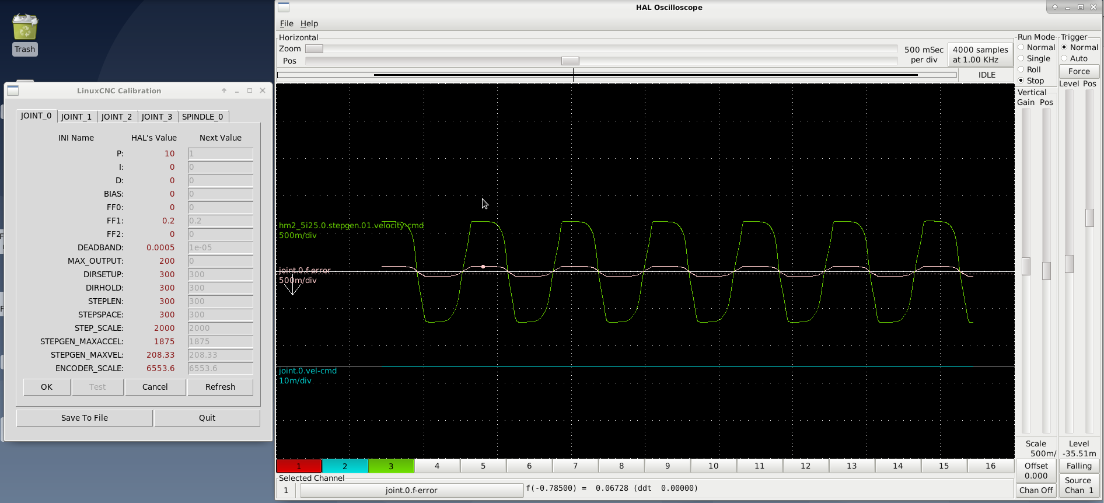Click the Vertical Pos slider handle
Viewport: 1104px width, 503px height.
point(1046,271)
